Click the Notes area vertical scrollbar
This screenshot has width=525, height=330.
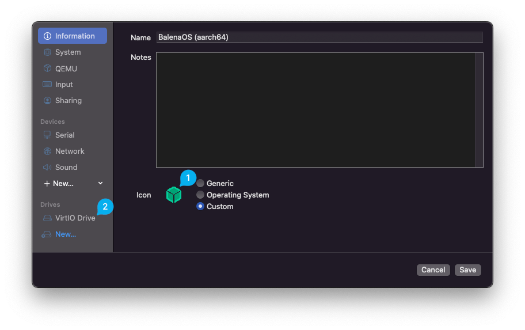pos(479,110)
